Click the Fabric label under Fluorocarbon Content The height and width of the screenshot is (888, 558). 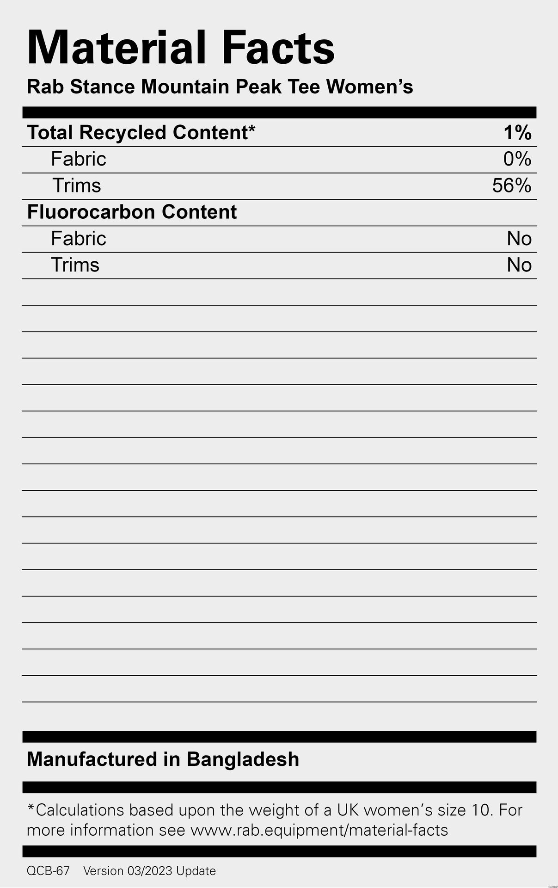tap(79, 239)
